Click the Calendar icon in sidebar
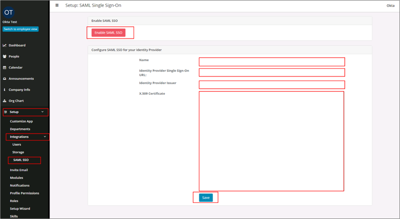 pos(5,68)
